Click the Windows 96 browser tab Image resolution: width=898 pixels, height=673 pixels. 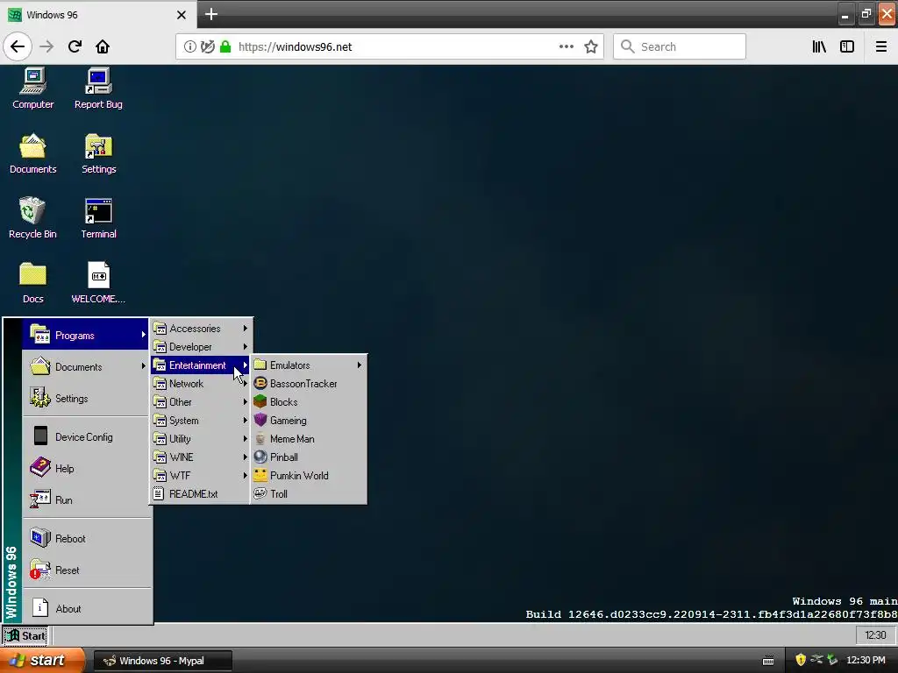click(97, 14)
